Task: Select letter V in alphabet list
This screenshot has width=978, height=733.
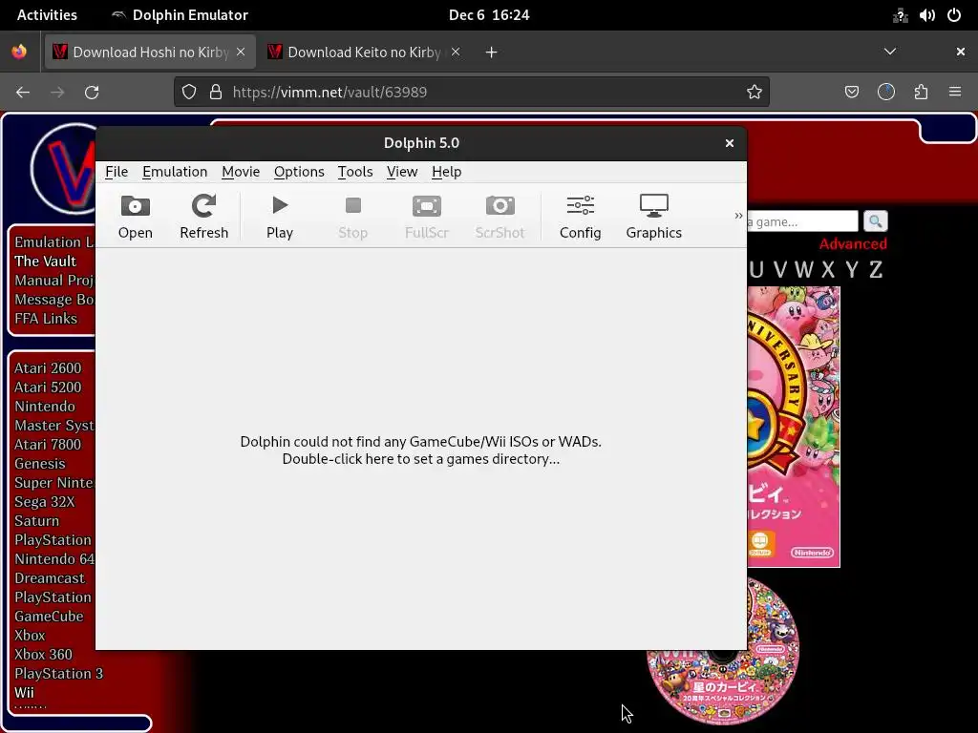Action: pyautogui.click(x=779, y=270)
